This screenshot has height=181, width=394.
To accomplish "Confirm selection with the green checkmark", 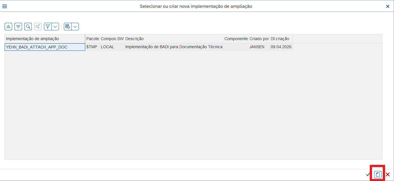I will pyautogui.click(x=368, y=174).
